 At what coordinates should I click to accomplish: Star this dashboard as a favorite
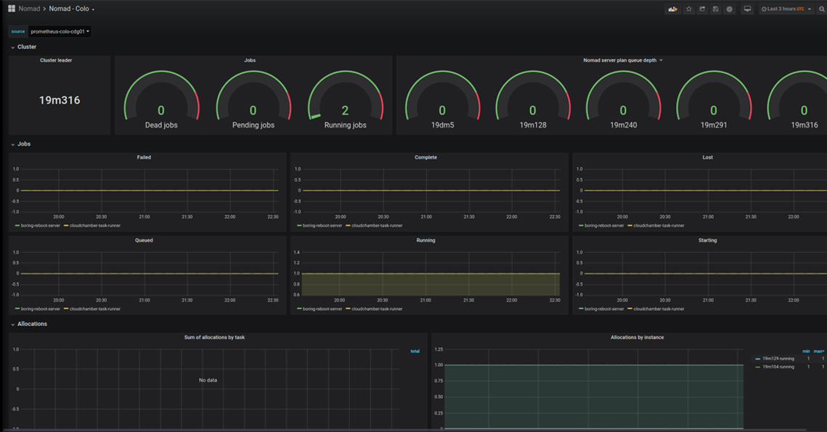[689, 9]
